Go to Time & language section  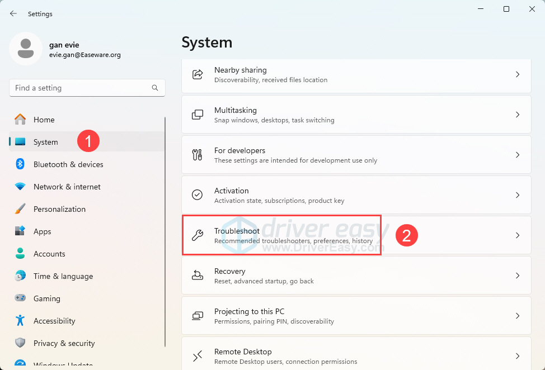click(x=63, y=276)
